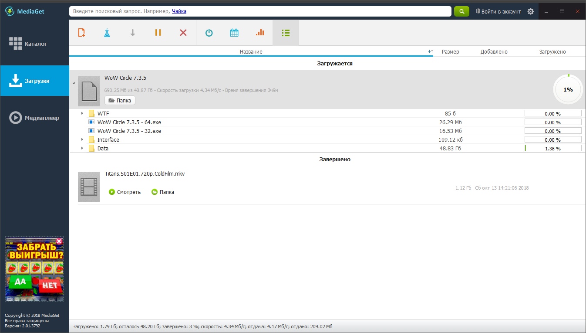This screenshot has width=586, height=333.
Task: Close the advertisement banner
Action: point(59,241)
